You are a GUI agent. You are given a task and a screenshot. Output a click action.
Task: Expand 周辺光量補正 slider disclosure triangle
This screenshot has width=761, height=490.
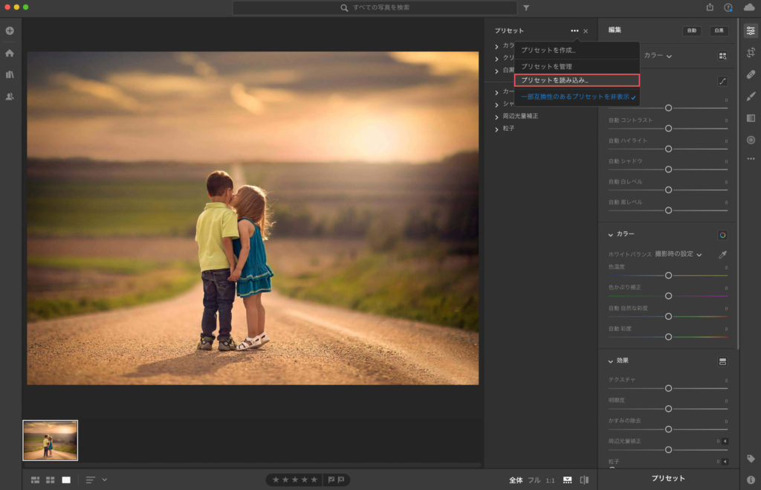(725, 441)
